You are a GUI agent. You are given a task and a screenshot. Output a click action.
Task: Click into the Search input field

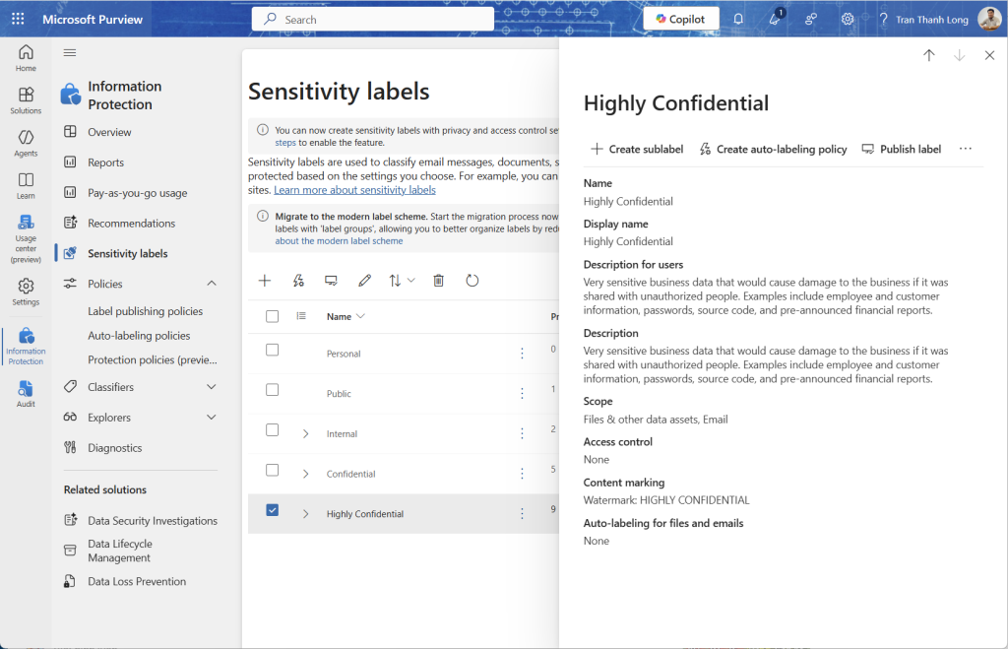(x=374, y=19)
